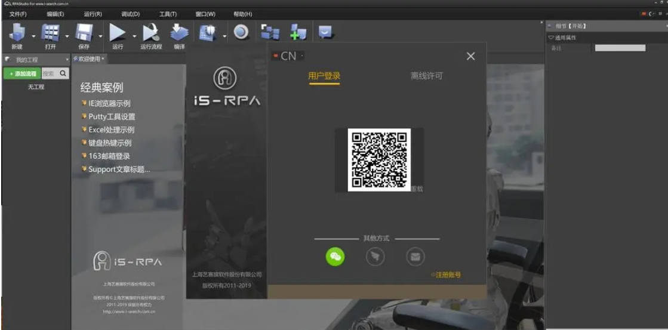Collapse the 通用属性 section
668x330 pixels.
click(551, 38)
